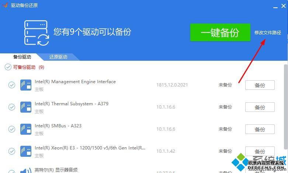
Task: Close the 驱动备份还原 window
Action: [284, 6]
